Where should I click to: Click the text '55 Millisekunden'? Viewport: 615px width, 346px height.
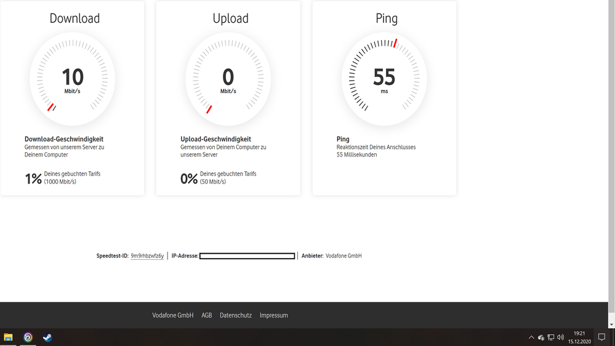point(356,155)
